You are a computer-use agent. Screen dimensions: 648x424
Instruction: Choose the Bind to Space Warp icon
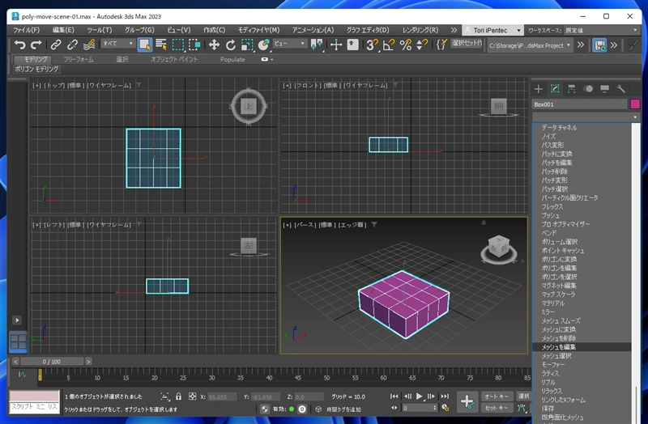tap(89, 45)
